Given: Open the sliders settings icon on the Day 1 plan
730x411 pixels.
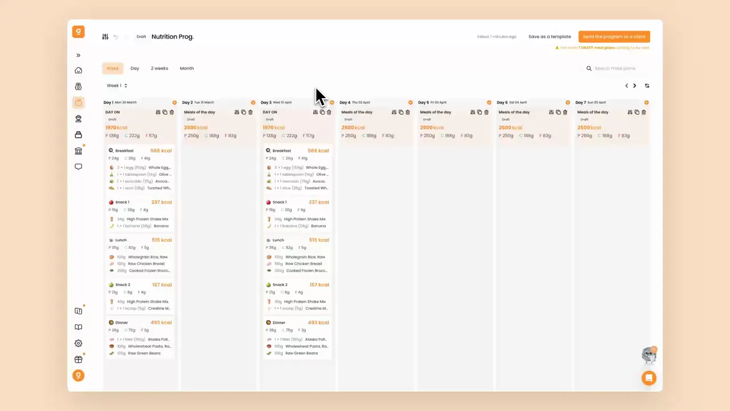Looking at the screenshot, I should click(x=158, y=112).
